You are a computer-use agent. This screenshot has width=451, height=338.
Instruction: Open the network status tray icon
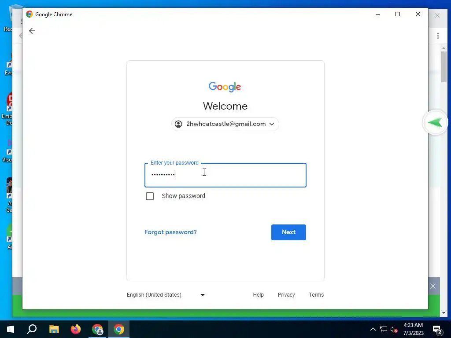click(384, 329)
